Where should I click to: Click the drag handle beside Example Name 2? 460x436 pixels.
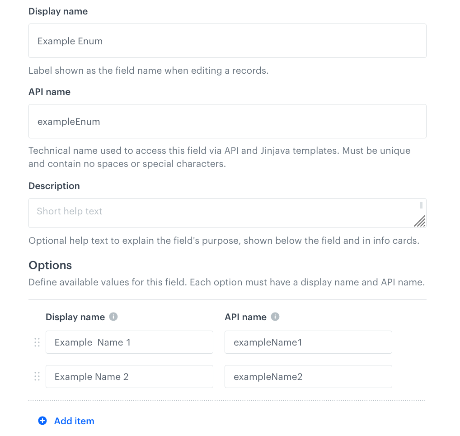pyautogui.click(x=37, y=376)
